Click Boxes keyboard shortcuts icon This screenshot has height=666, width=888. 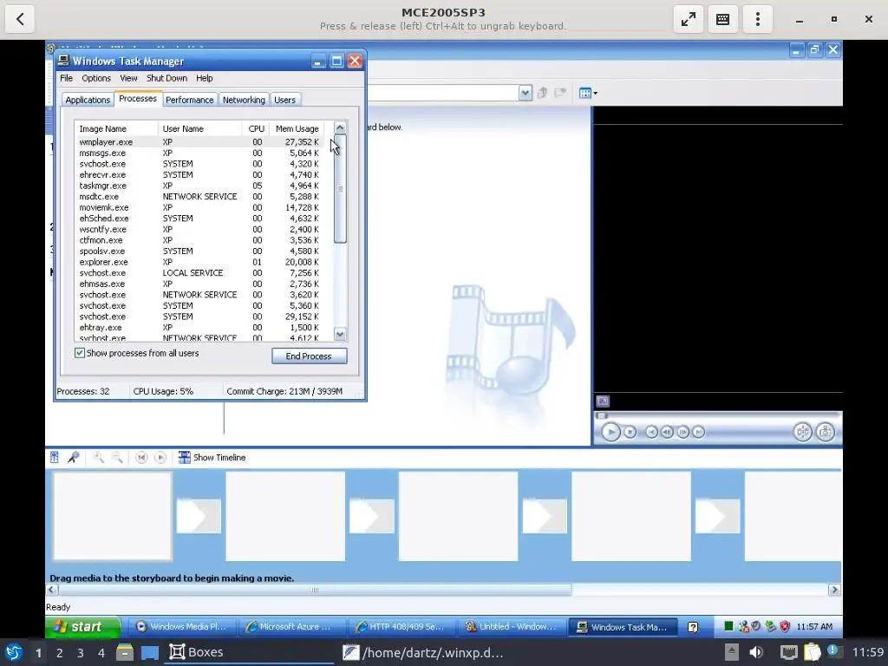point(722,19)
